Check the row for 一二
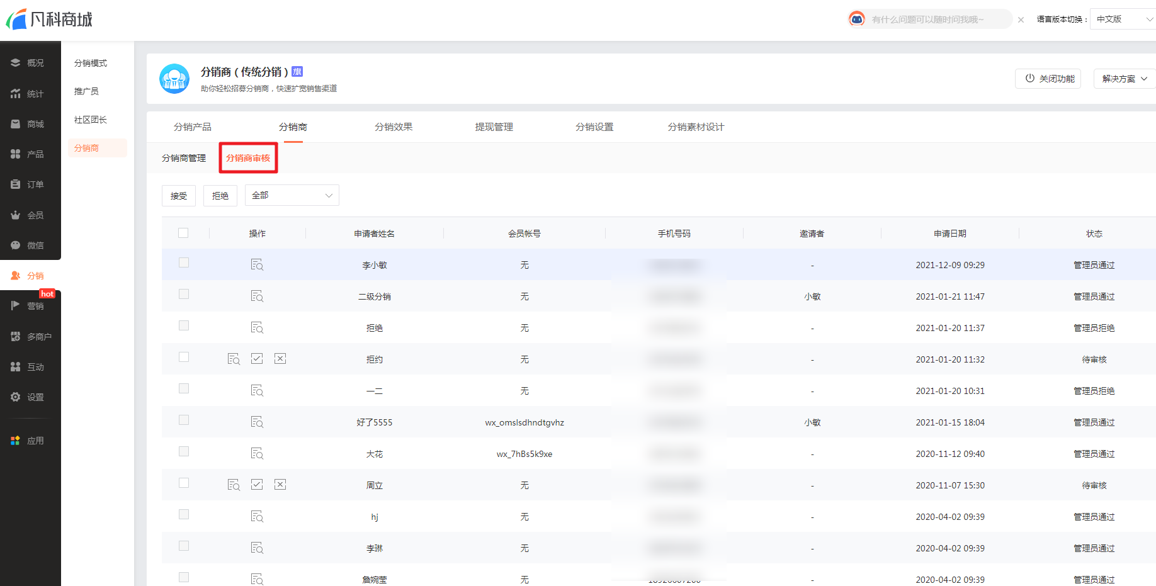The width and height of the screenshot is (1156, 586). [184, 388]
